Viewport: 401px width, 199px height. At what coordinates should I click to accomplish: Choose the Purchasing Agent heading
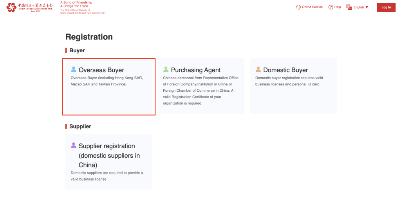pos(196,70)
